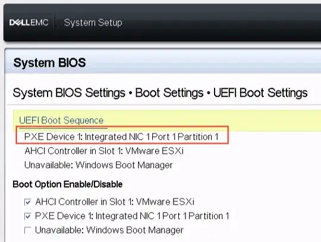This screenshot has width=321, height=242.
Task: Click the System BIOS panel heading
Action: pos(49,63)
